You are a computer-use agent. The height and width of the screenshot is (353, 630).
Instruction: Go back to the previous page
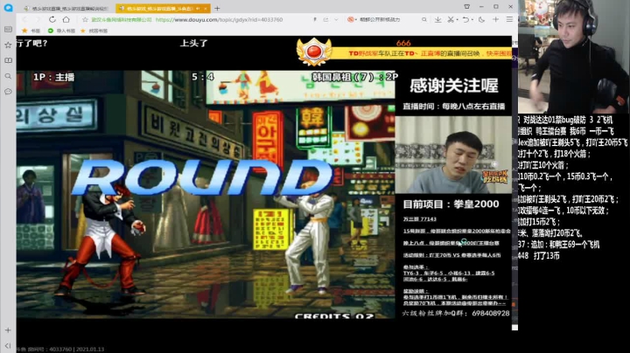point(24,19)
